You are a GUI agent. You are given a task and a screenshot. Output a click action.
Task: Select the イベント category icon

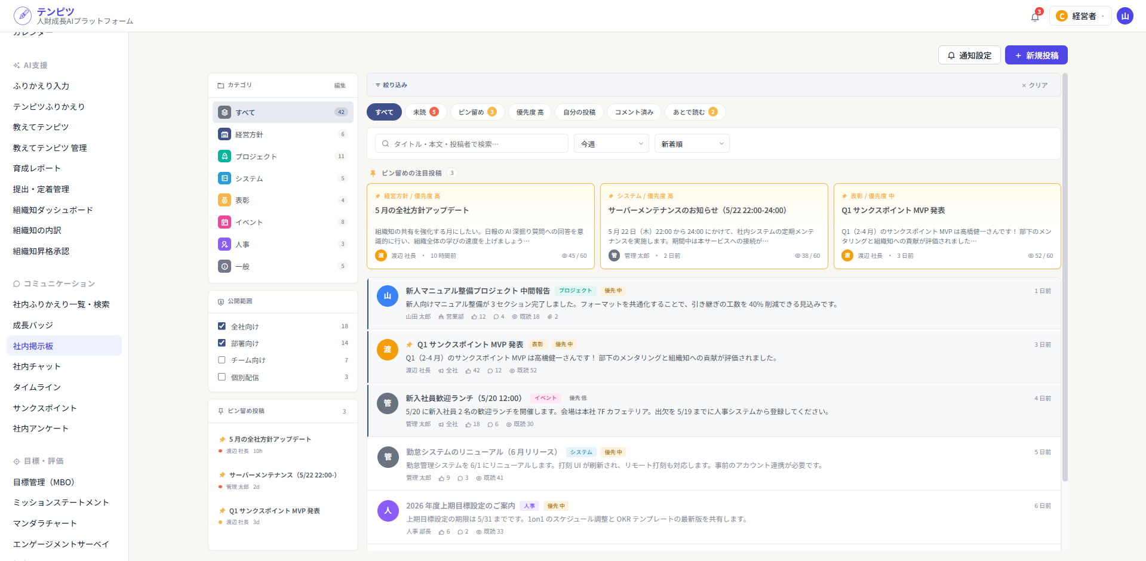(225, 222)
